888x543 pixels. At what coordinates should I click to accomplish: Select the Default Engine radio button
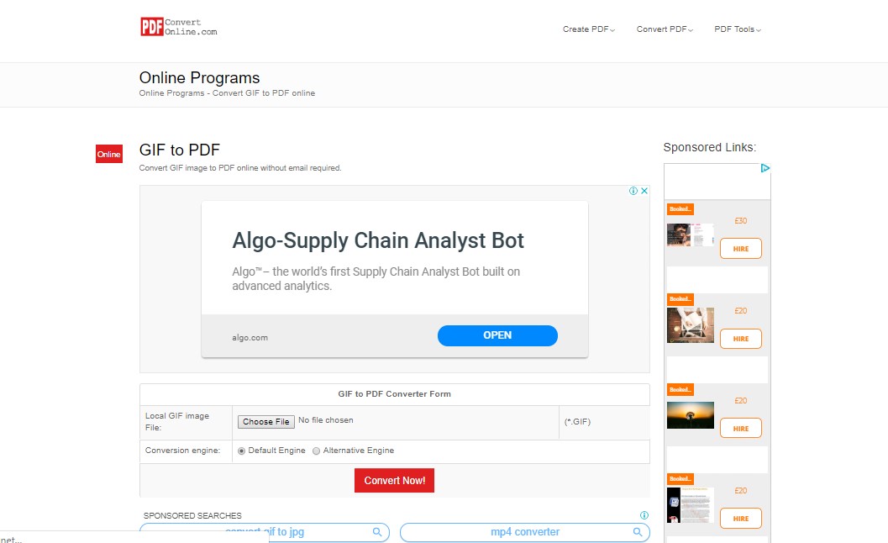242,451
